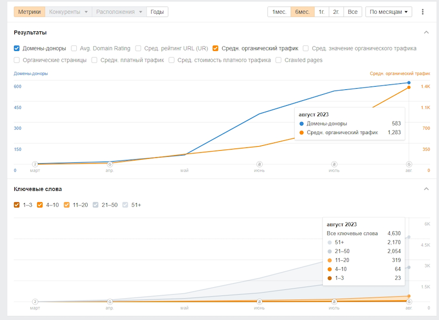Toggle the Органические страницы checkbox
This screenshot has width=439, height=320.
[x=17, y=60]
